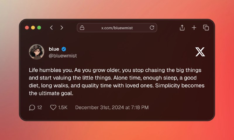This screenshot has width=234, height=140.
Task: Close the window with the red button
Action: (x=27, y=28)
